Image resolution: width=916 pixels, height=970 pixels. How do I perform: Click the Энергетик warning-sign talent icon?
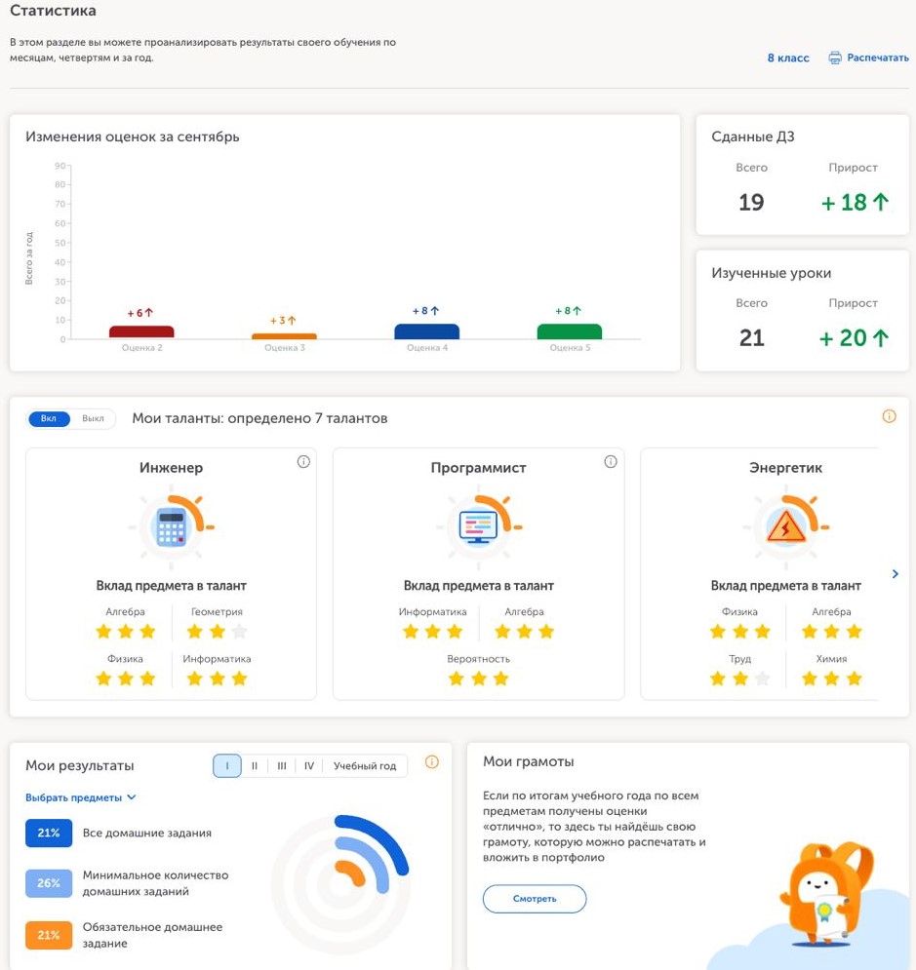[785, 527]
